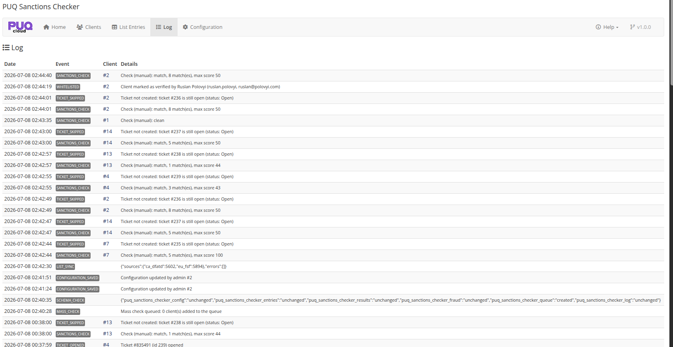The height and width of the screenshot is (347, 673).
Task: Click the ca_dfatd sources JSON detail
Action: click(174, 266)
